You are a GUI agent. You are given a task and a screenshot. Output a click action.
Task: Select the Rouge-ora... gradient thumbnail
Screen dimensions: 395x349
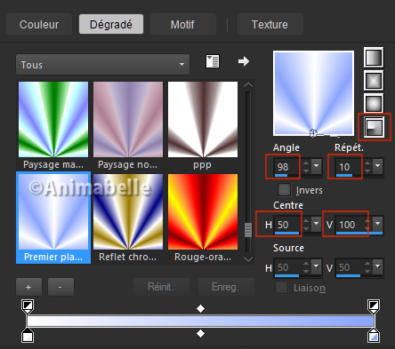tap(203, 211)
